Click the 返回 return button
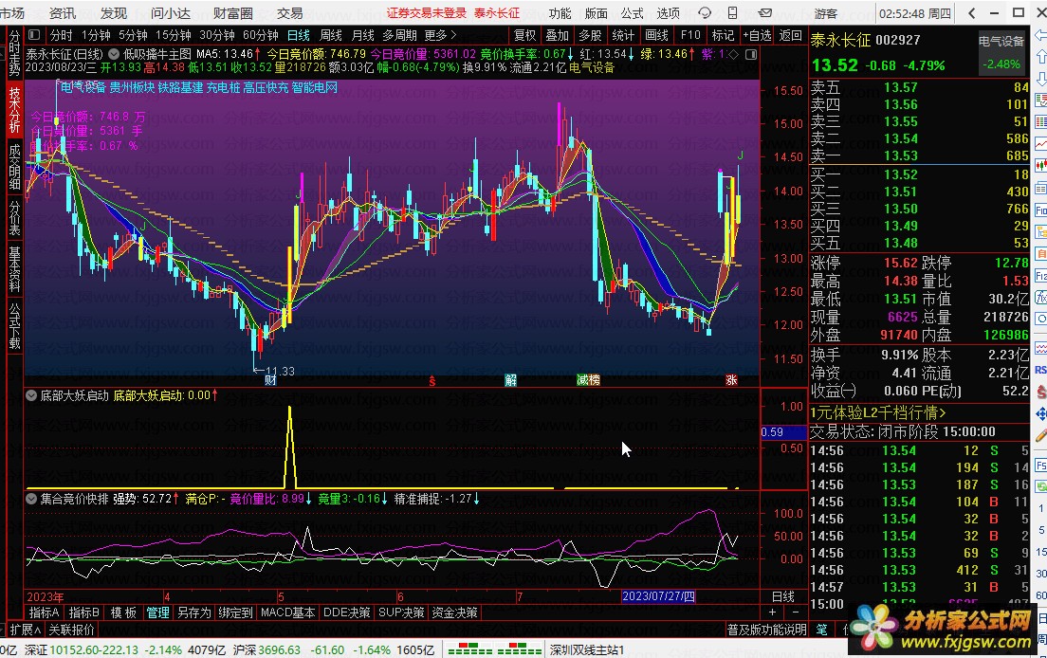The image size is (1047, 658). pyautogui.click(x=791, y=35)
